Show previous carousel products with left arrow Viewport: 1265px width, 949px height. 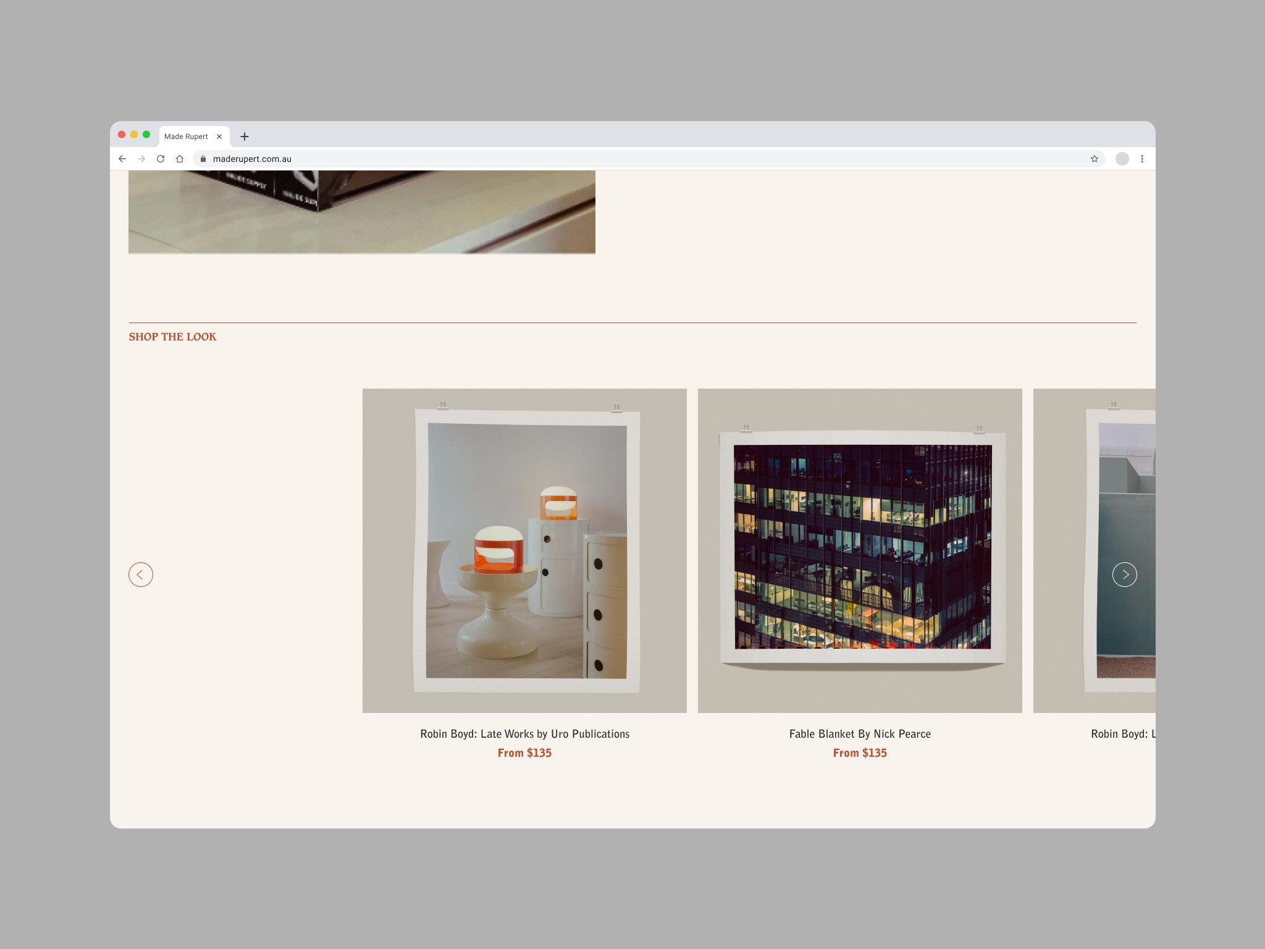pos(141,575)
